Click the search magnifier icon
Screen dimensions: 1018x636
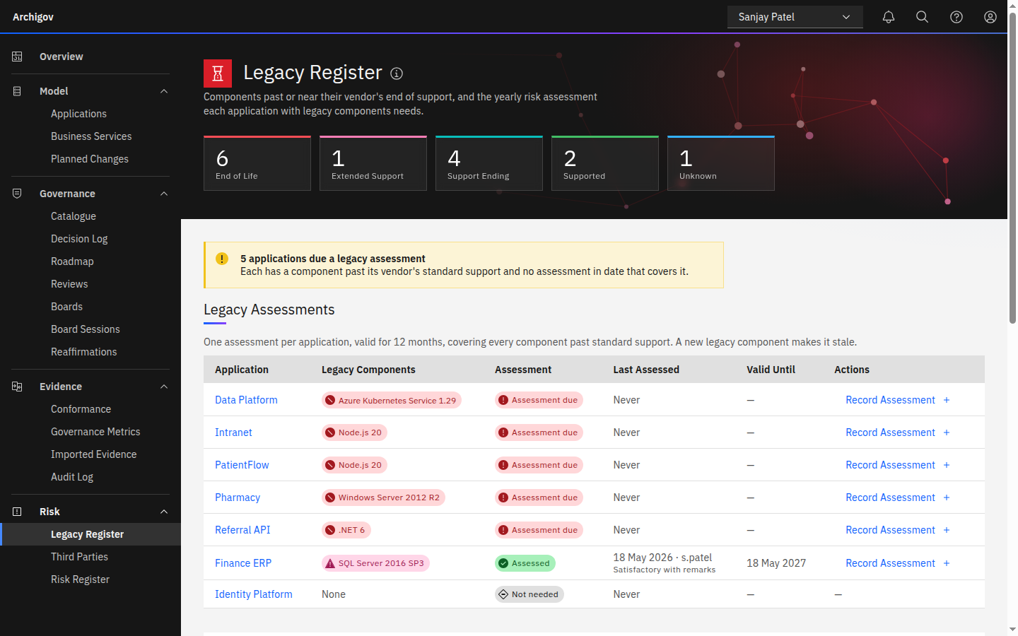pyautogui.click(x=923, y=17)
